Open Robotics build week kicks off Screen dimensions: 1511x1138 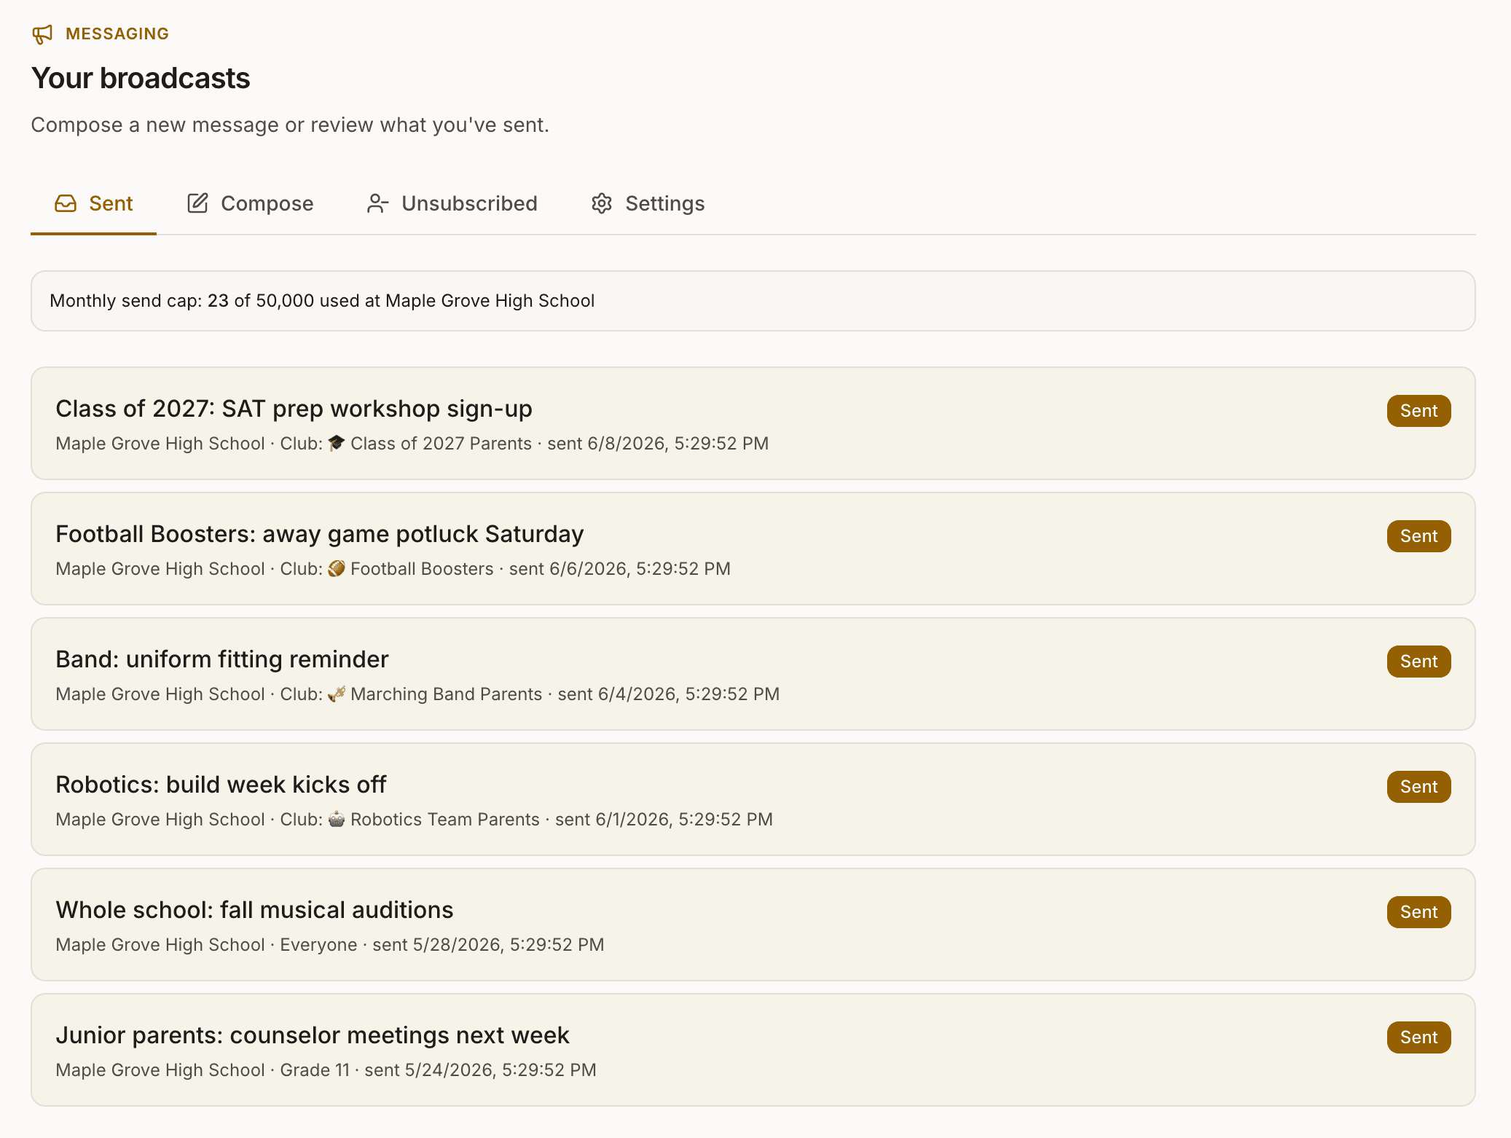click(x=753, y=799)
